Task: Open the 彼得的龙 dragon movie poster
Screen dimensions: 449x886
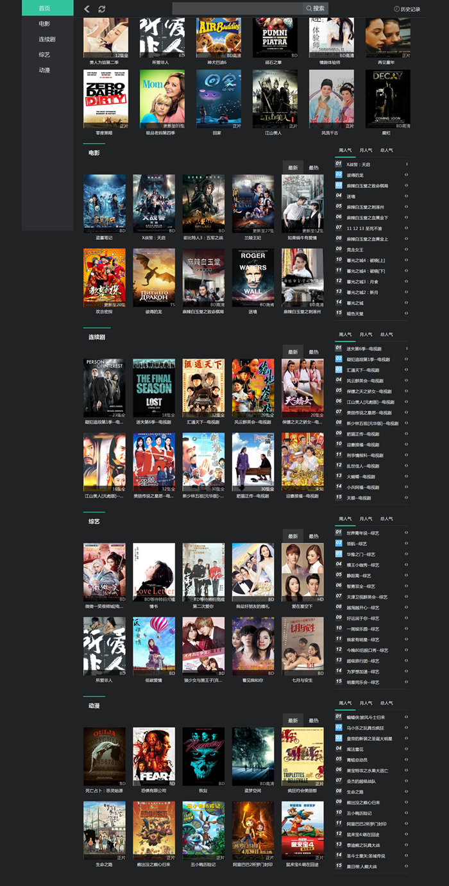Action: pos(154,278)
